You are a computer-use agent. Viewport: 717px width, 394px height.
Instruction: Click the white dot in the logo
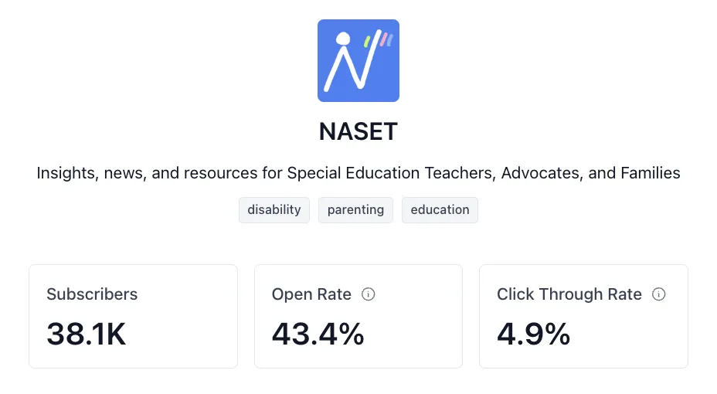tap(343, 39)
